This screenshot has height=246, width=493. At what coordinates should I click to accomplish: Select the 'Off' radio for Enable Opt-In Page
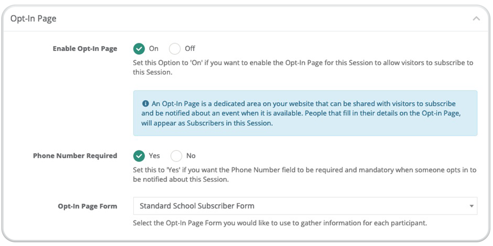coord(175,49)
